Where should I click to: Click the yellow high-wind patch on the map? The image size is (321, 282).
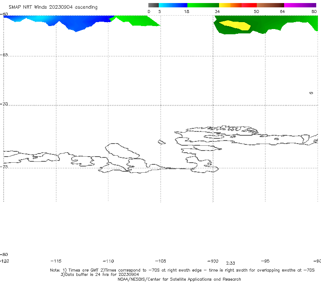[x=236, y=25]
